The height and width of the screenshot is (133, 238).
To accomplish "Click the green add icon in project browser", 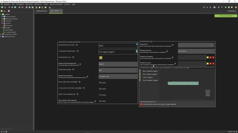I will 1,11.
